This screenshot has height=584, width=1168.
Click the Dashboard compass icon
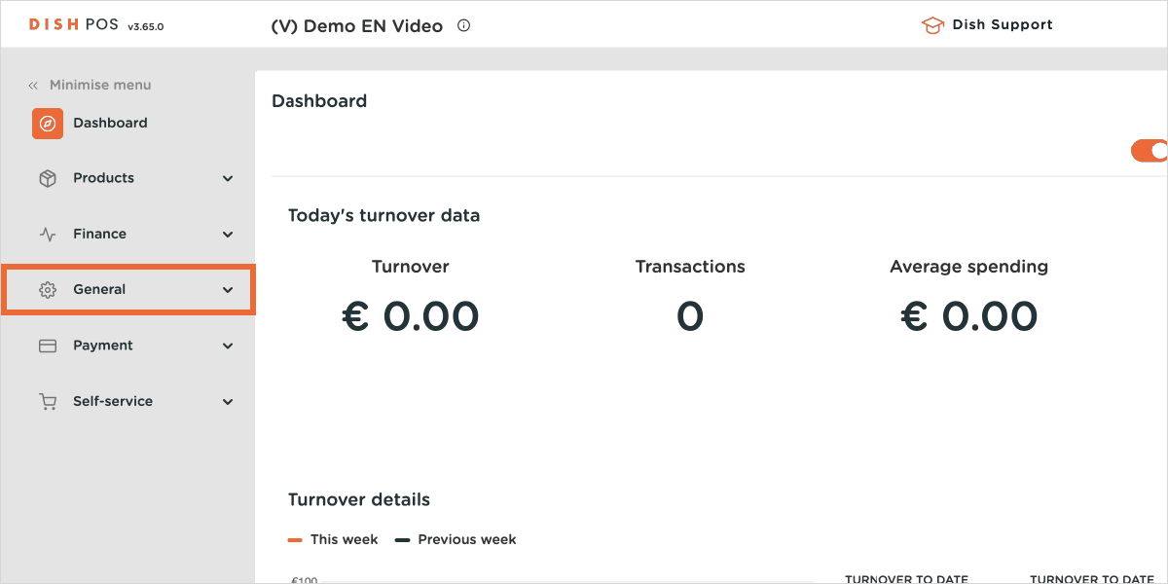pos(48,124)
